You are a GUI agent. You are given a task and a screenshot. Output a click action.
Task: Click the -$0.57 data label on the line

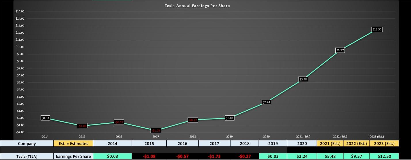tap(119, 122)
